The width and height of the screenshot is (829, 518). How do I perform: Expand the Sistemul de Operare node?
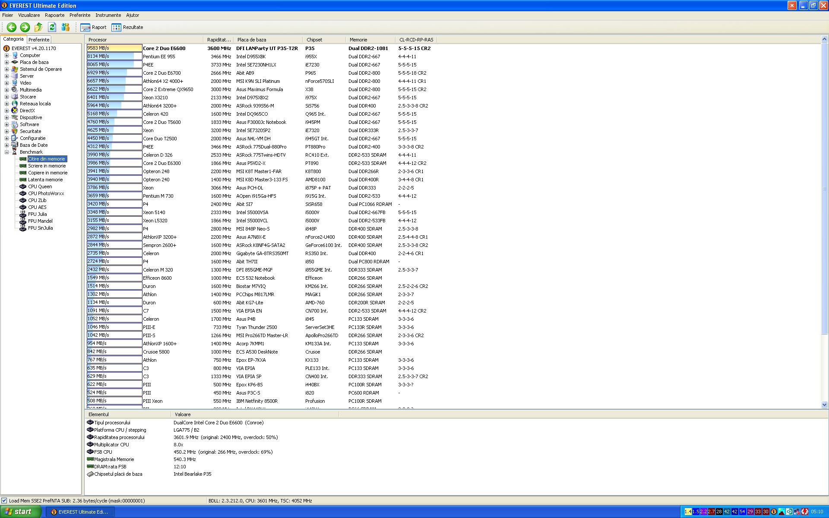6,69
